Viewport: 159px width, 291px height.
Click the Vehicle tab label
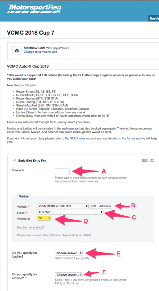[x=24, y=196]
